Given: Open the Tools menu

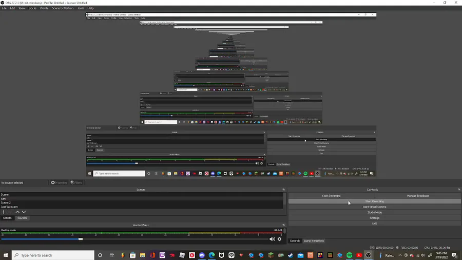Looking at the screenshot, I should tap(81, 8).
